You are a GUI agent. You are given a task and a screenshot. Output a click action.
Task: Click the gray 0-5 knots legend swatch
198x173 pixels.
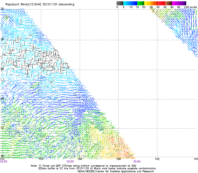[x=120, y=3]
